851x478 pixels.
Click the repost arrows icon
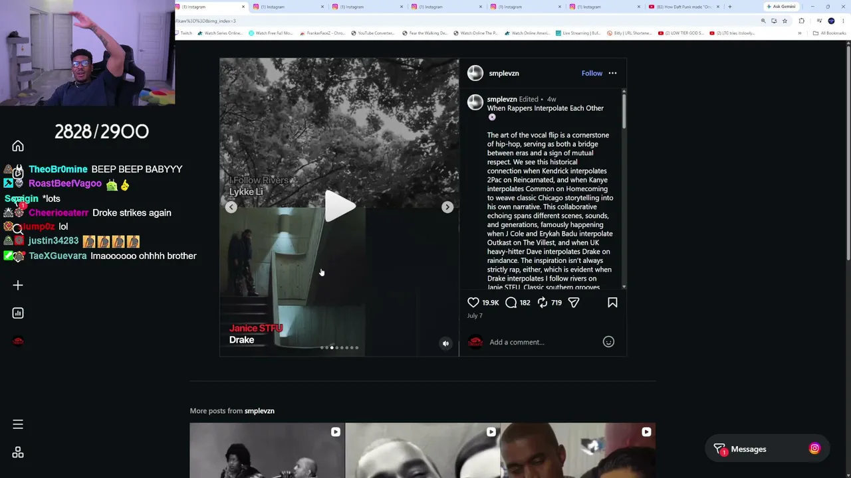pos(543,303)
